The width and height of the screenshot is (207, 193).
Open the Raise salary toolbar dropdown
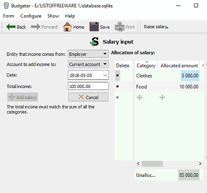156,27
